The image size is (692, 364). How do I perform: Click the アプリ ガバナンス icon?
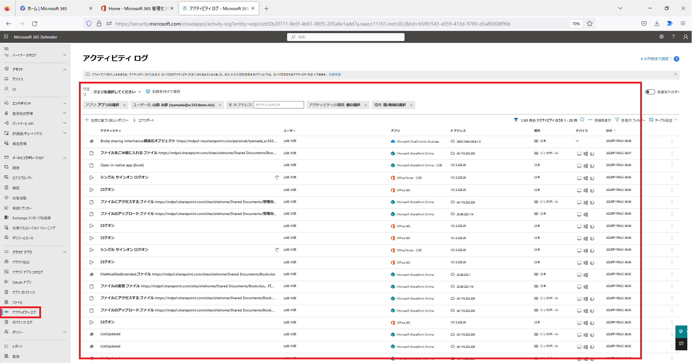tap(6, 292)
